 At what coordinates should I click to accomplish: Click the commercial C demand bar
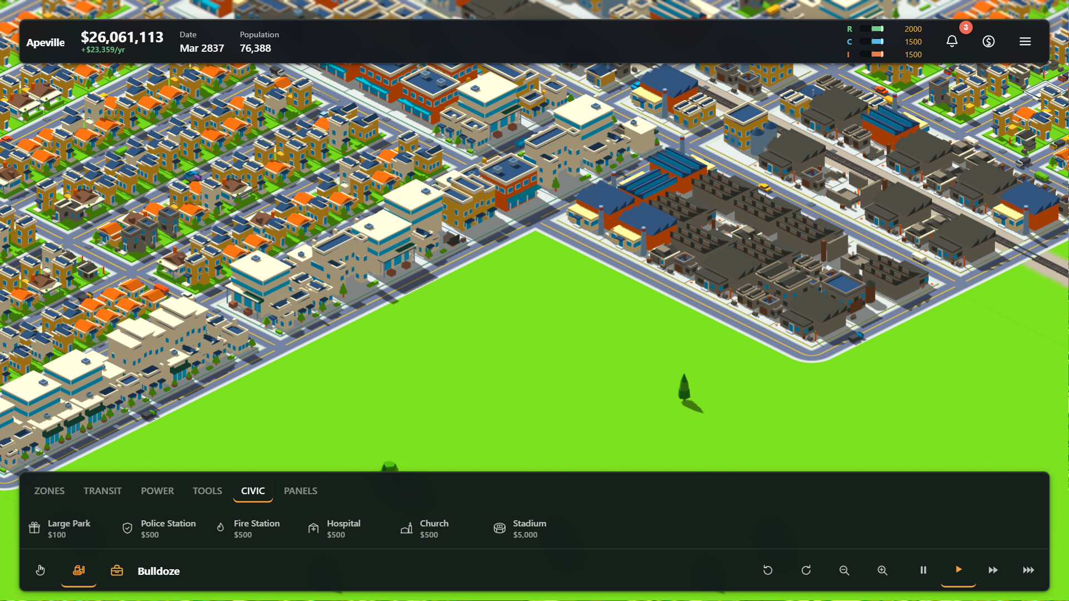[871, 42]
